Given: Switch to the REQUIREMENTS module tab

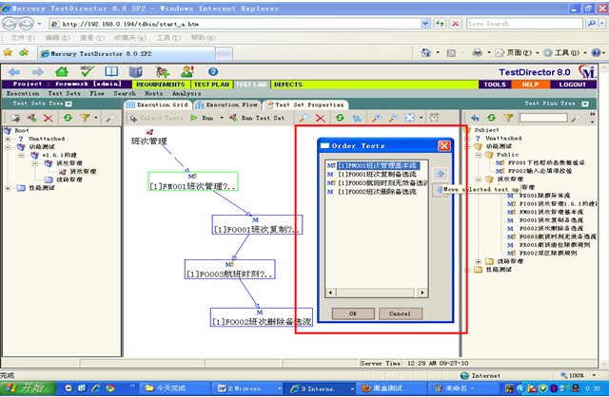Looking at the screenshot, I should [161, 85].
